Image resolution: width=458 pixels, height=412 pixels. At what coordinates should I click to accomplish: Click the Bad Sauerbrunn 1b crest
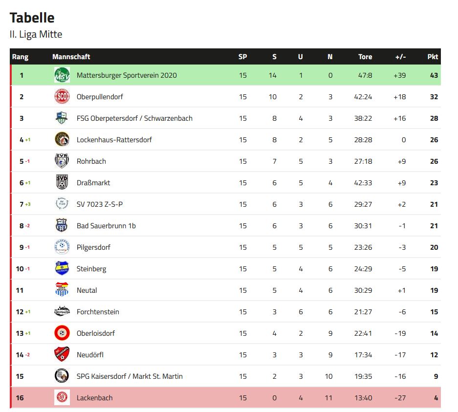coord(62,226)
